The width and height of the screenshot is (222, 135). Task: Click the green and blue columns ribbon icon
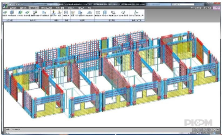pyautogui.click(x=21, y=13)
